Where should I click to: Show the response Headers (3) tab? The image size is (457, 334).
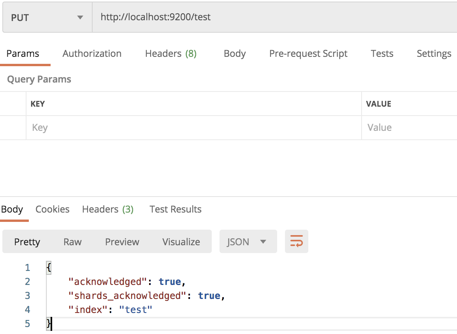[108, 209]
